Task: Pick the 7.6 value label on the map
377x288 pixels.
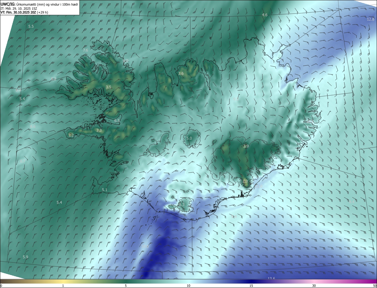Action: click(x=85, y=50)
